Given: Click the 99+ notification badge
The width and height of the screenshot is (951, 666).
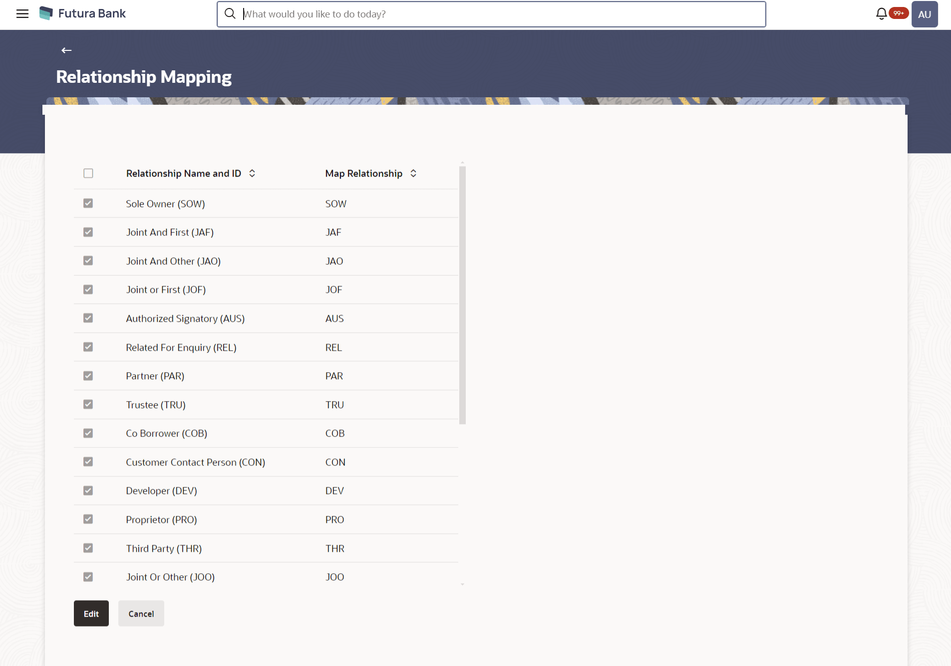Looking at the screenshot, I should (x=899, y=13).
